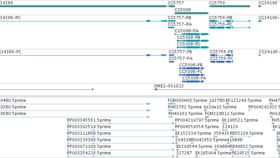Click protein CG5098-PC label

click(x=191, y=72)
